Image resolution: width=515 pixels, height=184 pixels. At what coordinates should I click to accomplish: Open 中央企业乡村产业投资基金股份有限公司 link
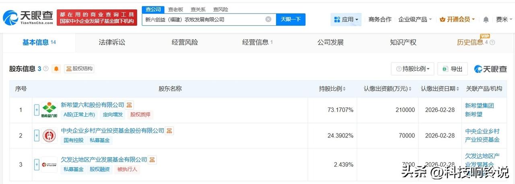(x=113, y=131)
